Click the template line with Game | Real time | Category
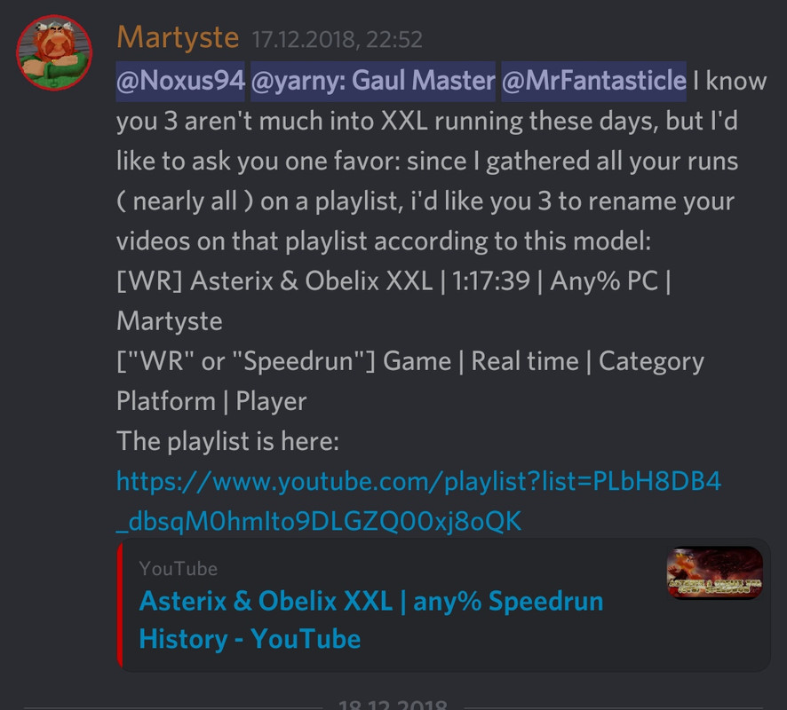 (x=410, y=361)
